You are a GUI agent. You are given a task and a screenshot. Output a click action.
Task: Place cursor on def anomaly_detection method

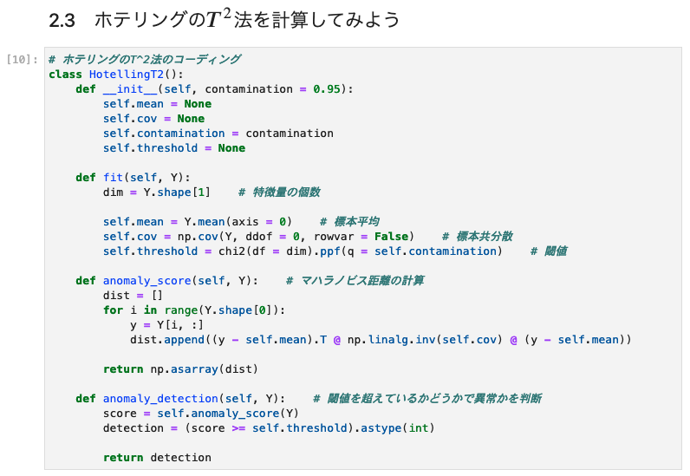180,399
